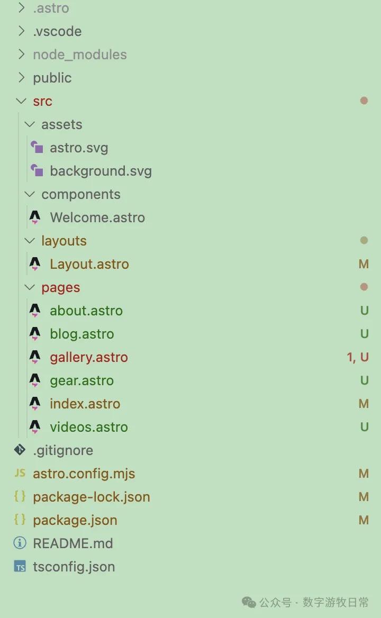Collapse the assets folder chevron
Screen dimensions: 381x618
click(30, 124)
